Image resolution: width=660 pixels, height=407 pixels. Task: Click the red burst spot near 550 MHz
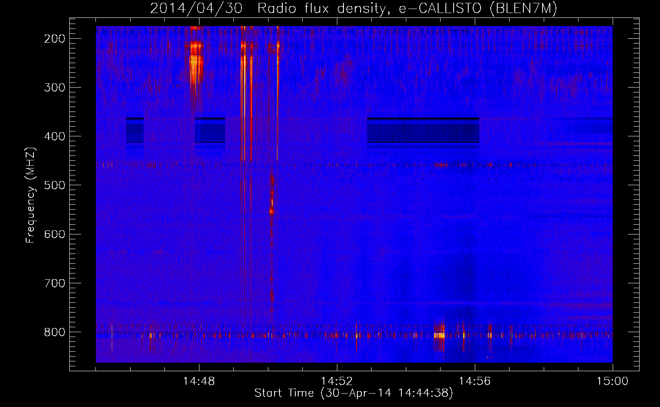(272, 211)
